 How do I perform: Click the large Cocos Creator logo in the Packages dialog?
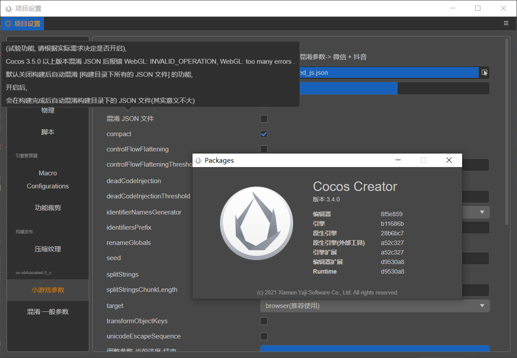pyautogui.click(x=257, y=223)
